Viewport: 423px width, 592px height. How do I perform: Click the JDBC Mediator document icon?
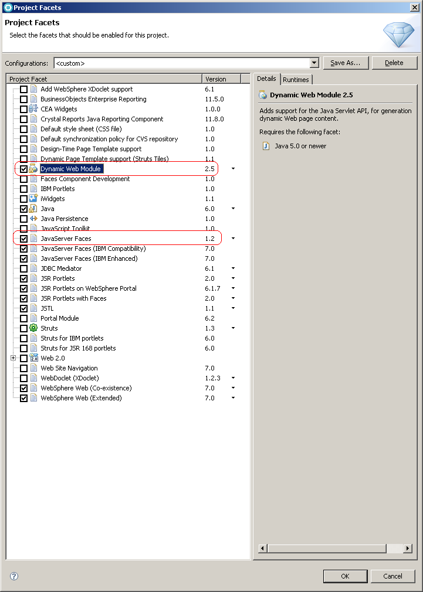(x=33, y=268)
